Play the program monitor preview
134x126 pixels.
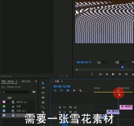click(113, 74)
